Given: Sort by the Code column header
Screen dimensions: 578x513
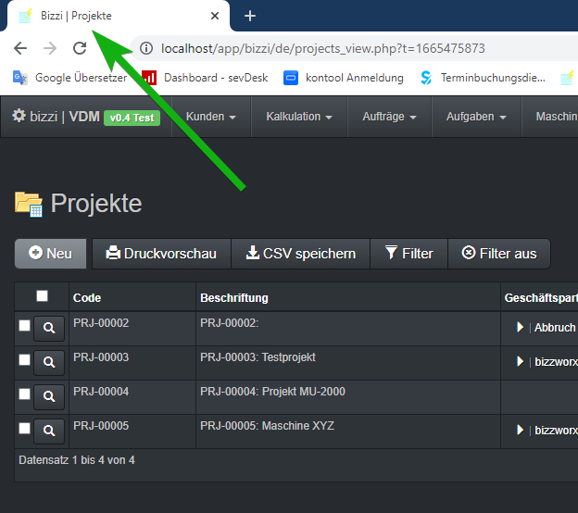Looking at the screenshot, I should [87, 298].
